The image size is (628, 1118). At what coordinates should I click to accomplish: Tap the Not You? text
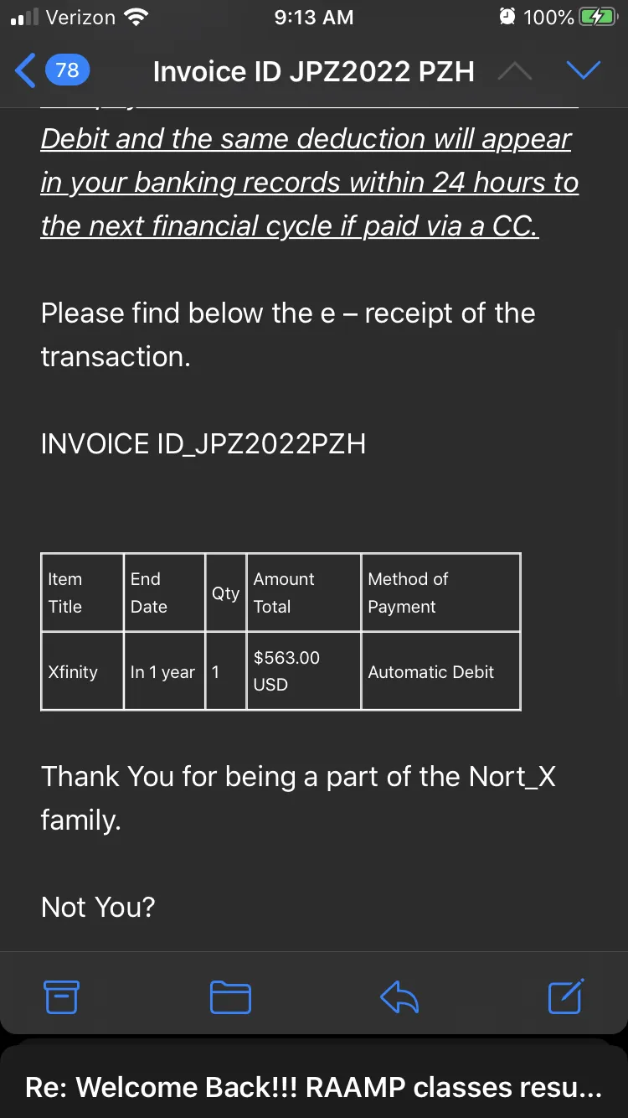click(98, 907)
